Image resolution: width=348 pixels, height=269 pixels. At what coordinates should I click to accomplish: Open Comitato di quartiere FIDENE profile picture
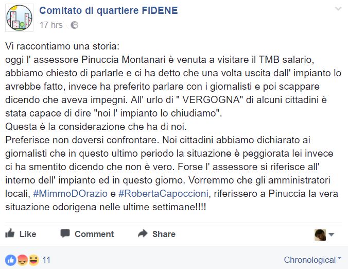pos(20,18)
